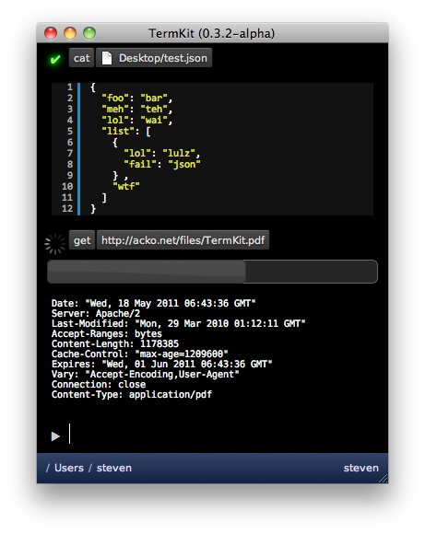Image resolution: width=425 pixels, height=534 pixels.
Task: Click the file icon in Desktop/test.json token
Action: [107, 58]
